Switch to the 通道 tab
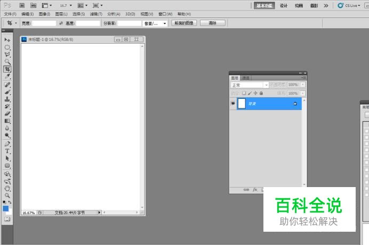Screen dimensions: 369x245 246,78
